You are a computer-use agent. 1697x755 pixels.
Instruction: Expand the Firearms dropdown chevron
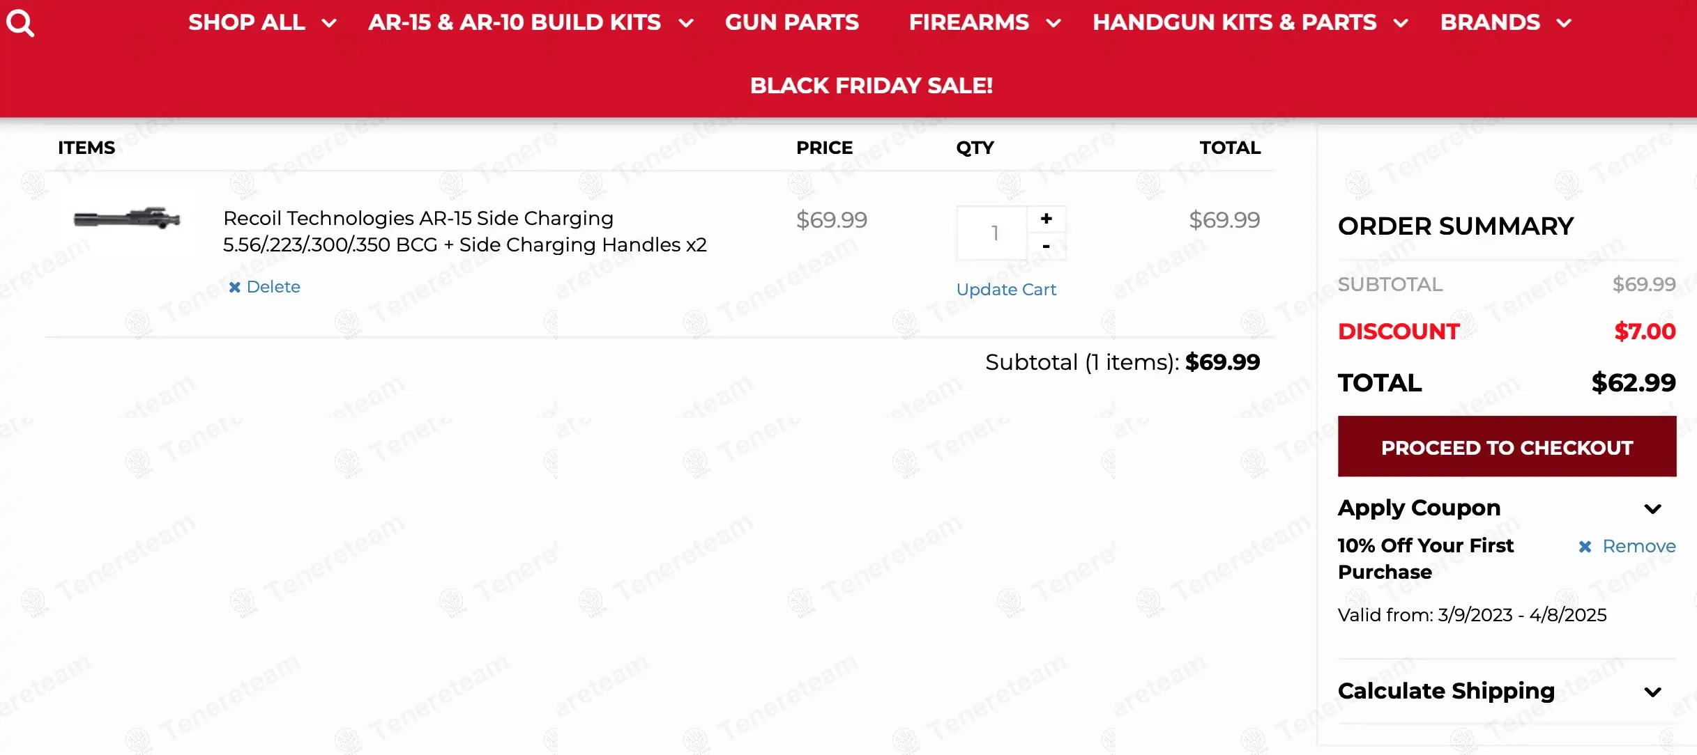point(1053,24)
